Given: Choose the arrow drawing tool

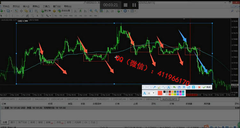Looking at the screenshot, I should tap(154, 87).
